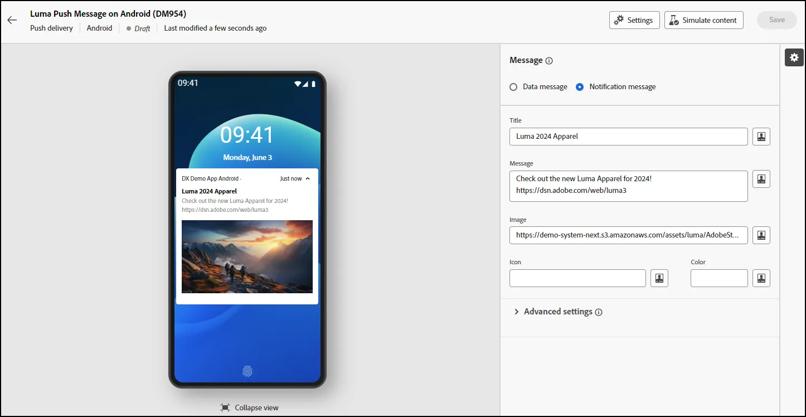Click the Monday, June 3 date on phone

coord(247,158)
